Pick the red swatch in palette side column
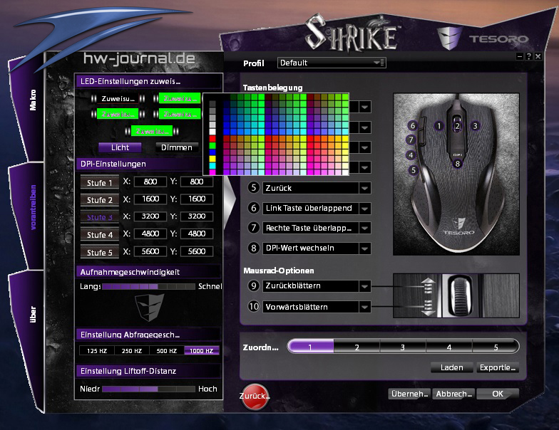Viewport: 559px width, 430px height. click(212, 138)
